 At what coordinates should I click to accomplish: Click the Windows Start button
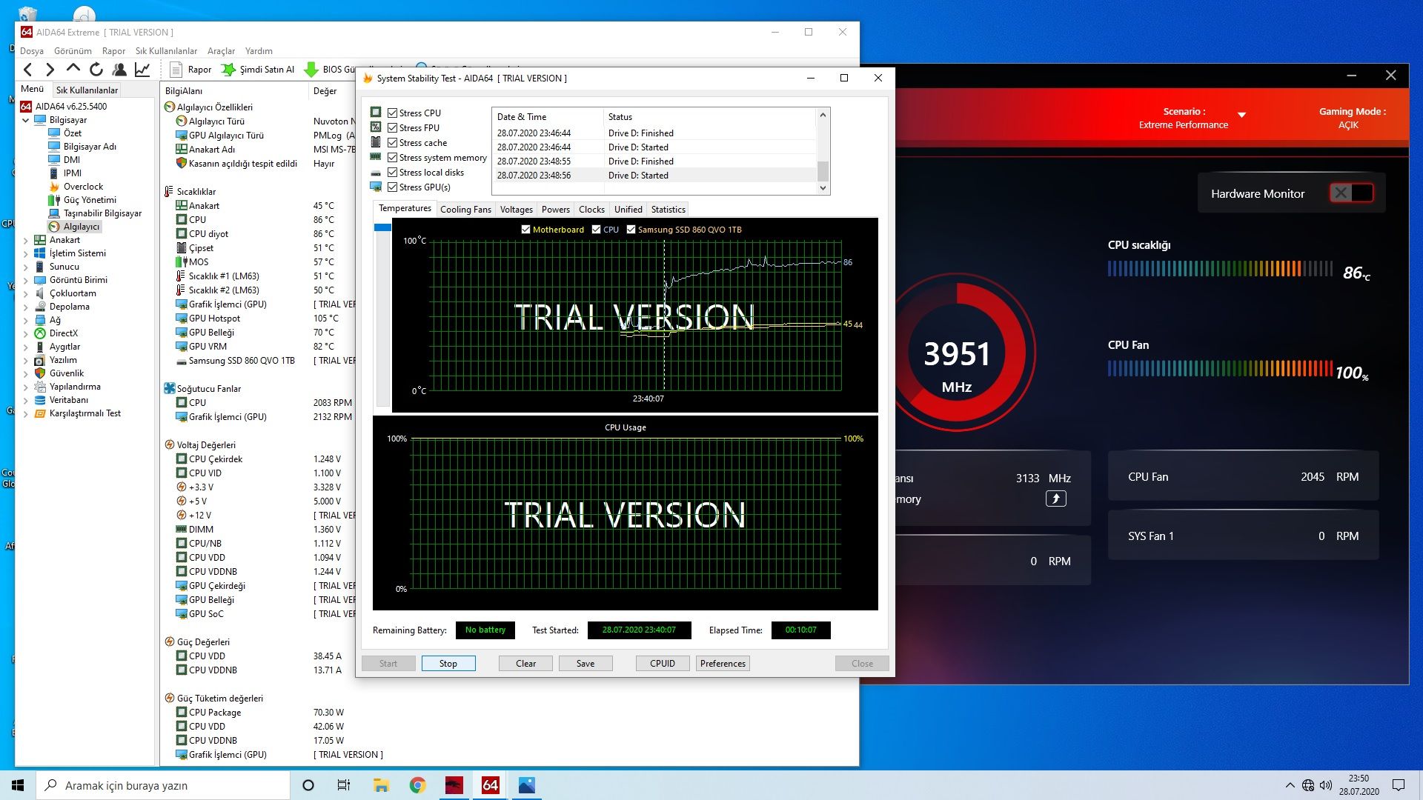18,785
